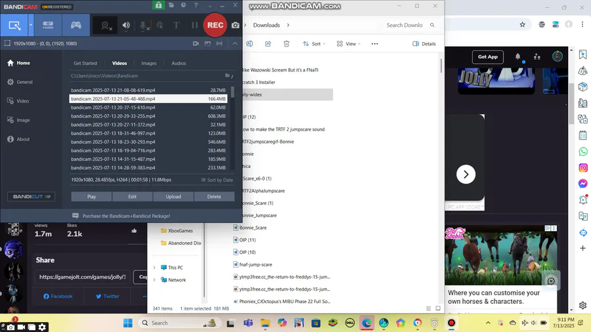Select game recording mode gamepad icon
Screen dimensions: 591x332
76,25
